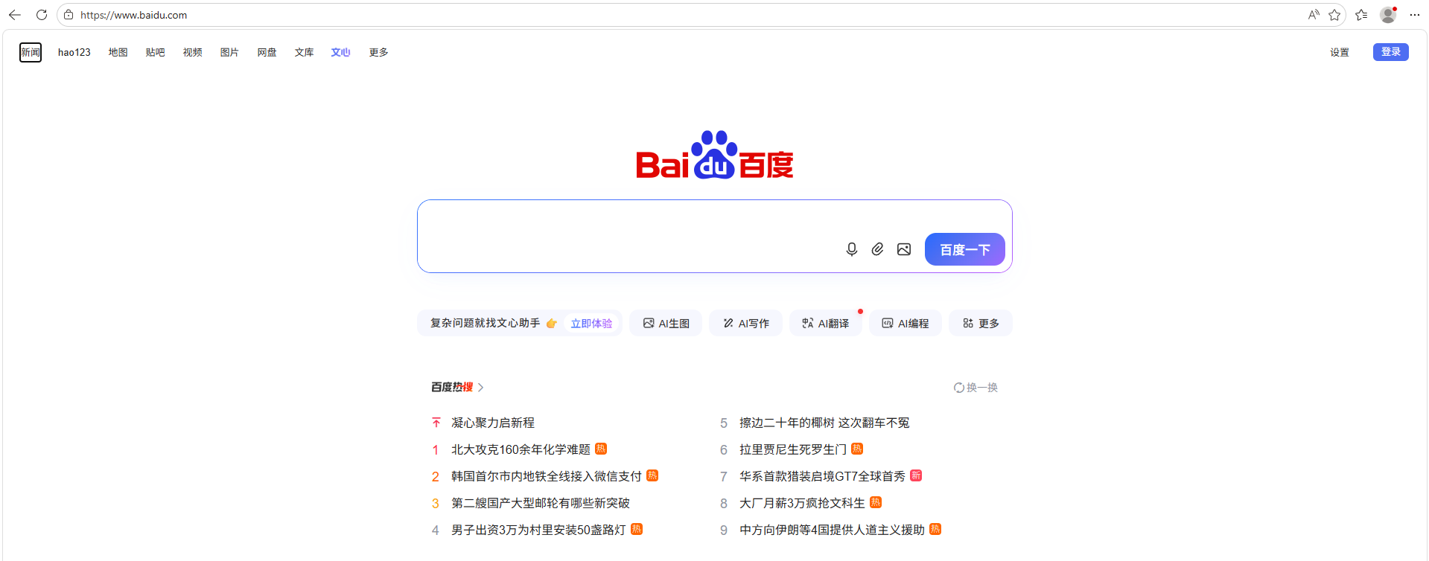Viewport: 1429px width, 561px height.
Task: Open browser profile avatar
Action: [x=1388, y=15]
